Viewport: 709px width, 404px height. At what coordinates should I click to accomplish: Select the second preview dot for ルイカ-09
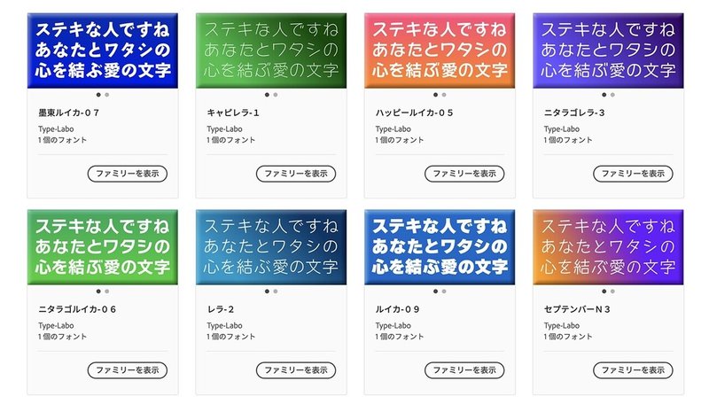(444, 291)
